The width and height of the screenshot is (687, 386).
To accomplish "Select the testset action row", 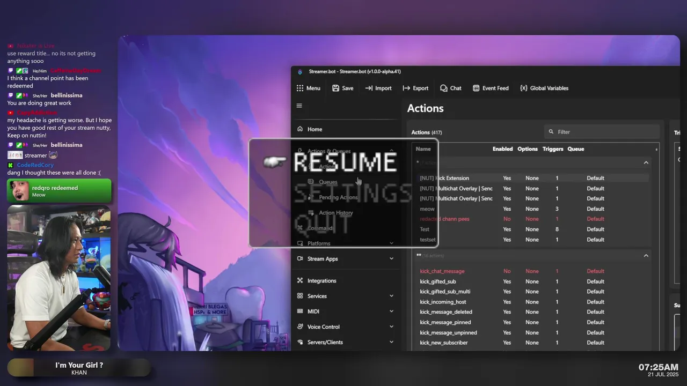I will point(530,240).
